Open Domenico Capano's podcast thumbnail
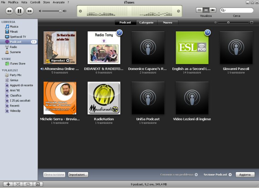 pyautogui.click(x=148, y=48)
